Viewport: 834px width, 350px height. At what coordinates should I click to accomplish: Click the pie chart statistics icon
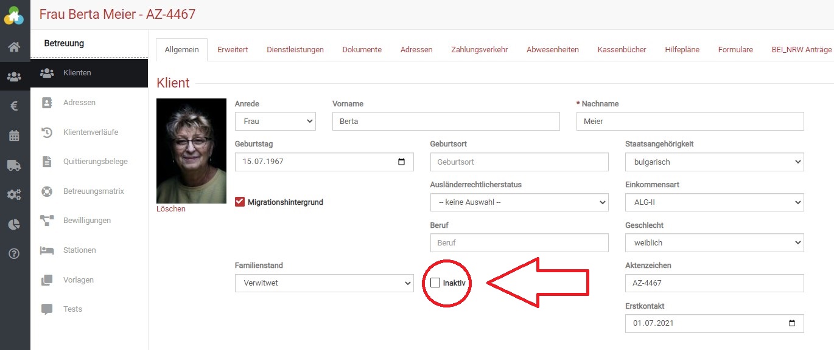coord(14,224)
